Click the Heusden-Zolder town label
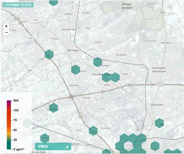This screenshot has height=154, width=184. tap(102, 74)
